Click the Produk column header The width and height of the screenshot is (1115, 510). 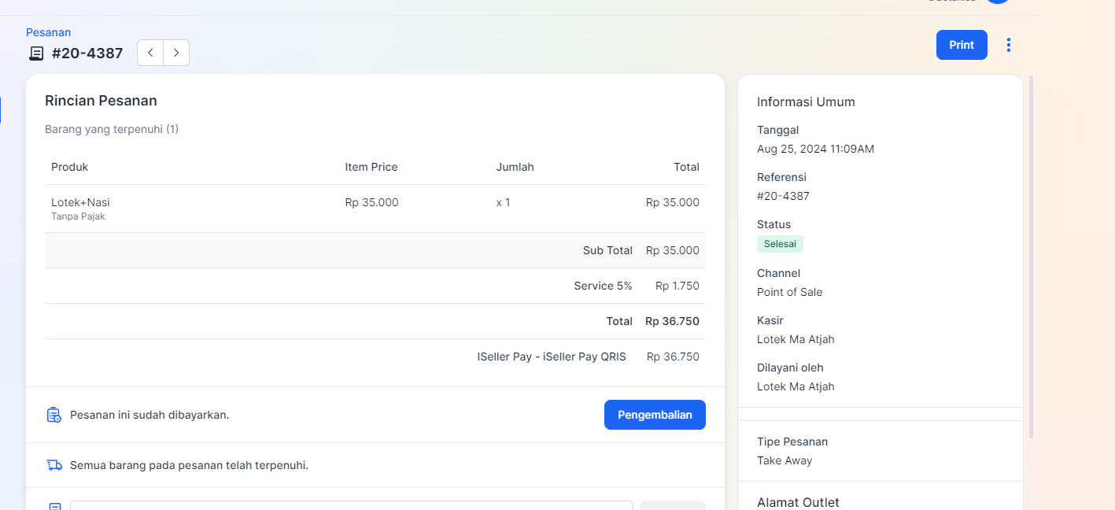pyautogui.click(x=70, y=167)
